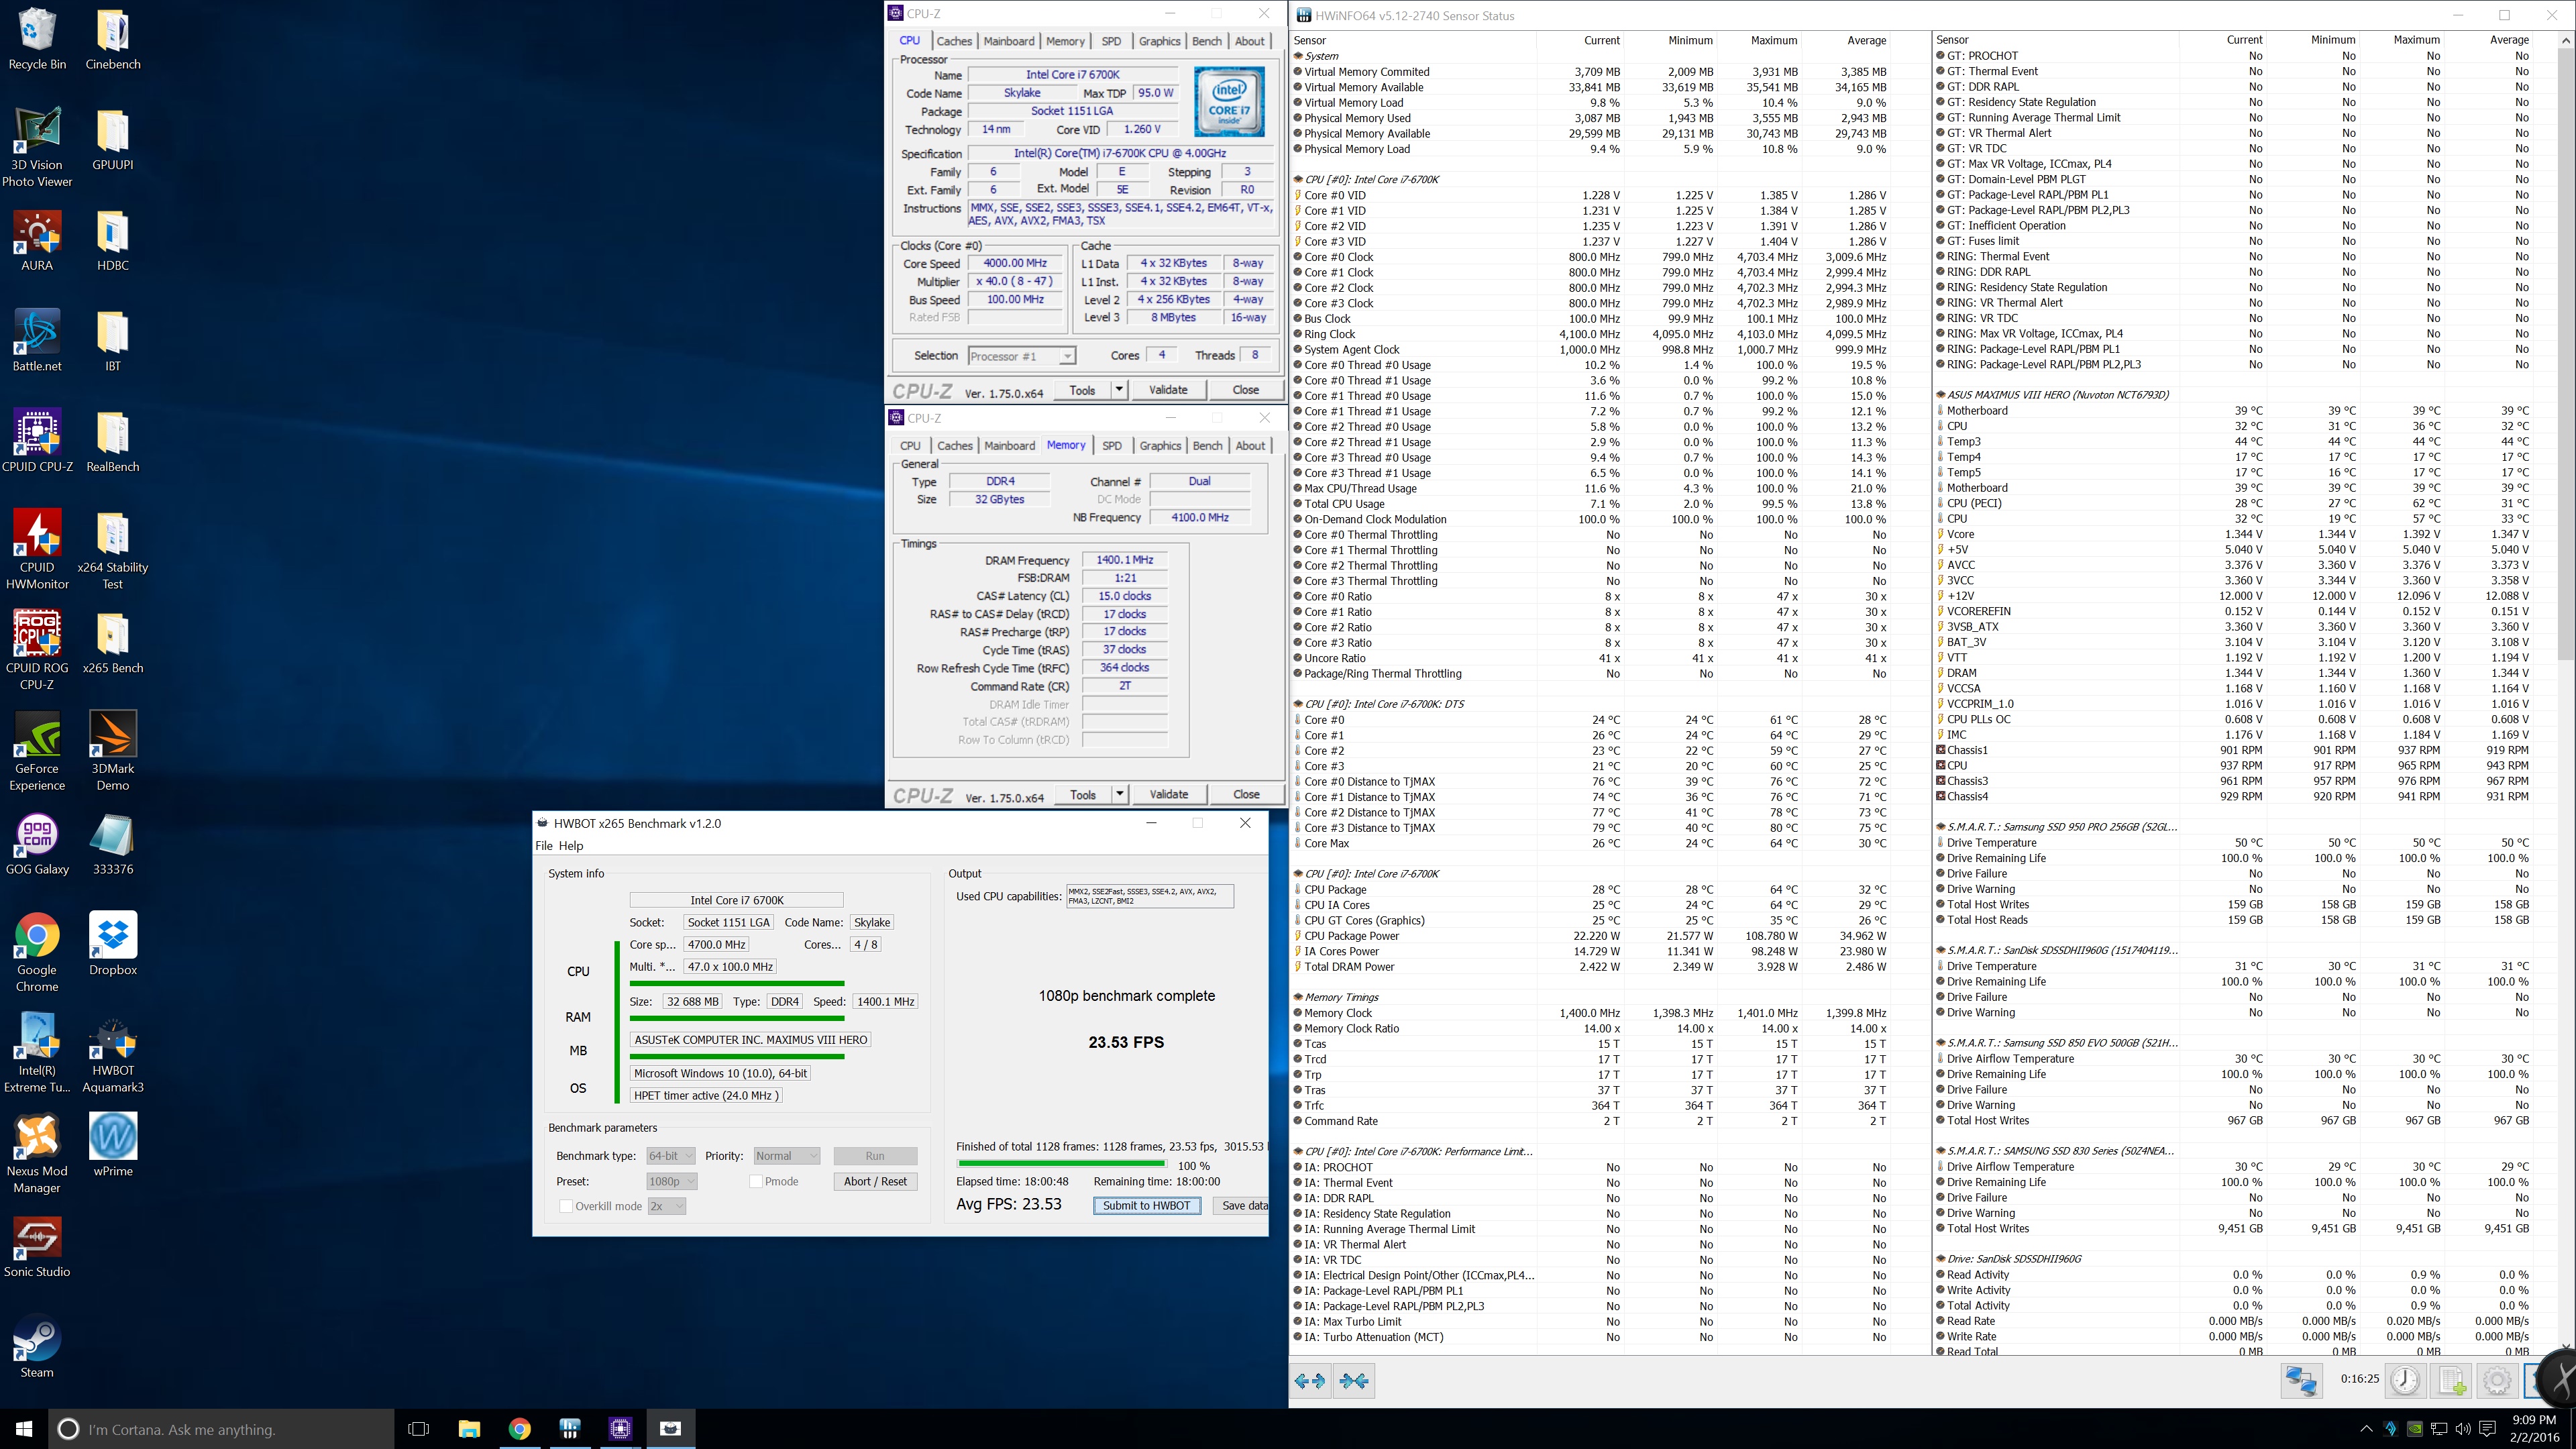Open Cinebench folder on desktop
The width and height of the screenshot is (2576, 1449).
(x=113, y=39)
